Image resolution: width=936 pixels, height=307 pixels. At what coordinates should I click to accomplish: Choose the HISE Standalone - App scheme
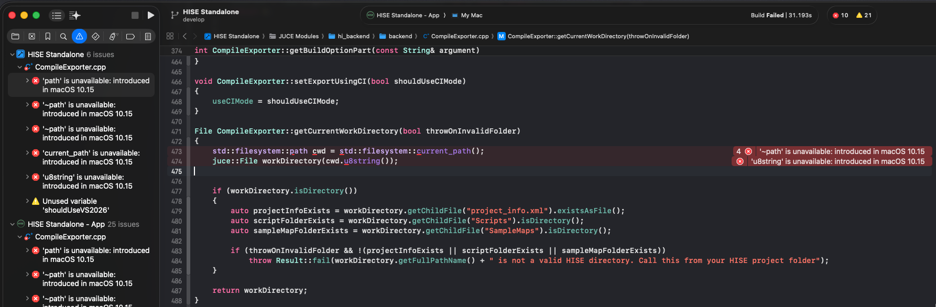tap(403, 15)
